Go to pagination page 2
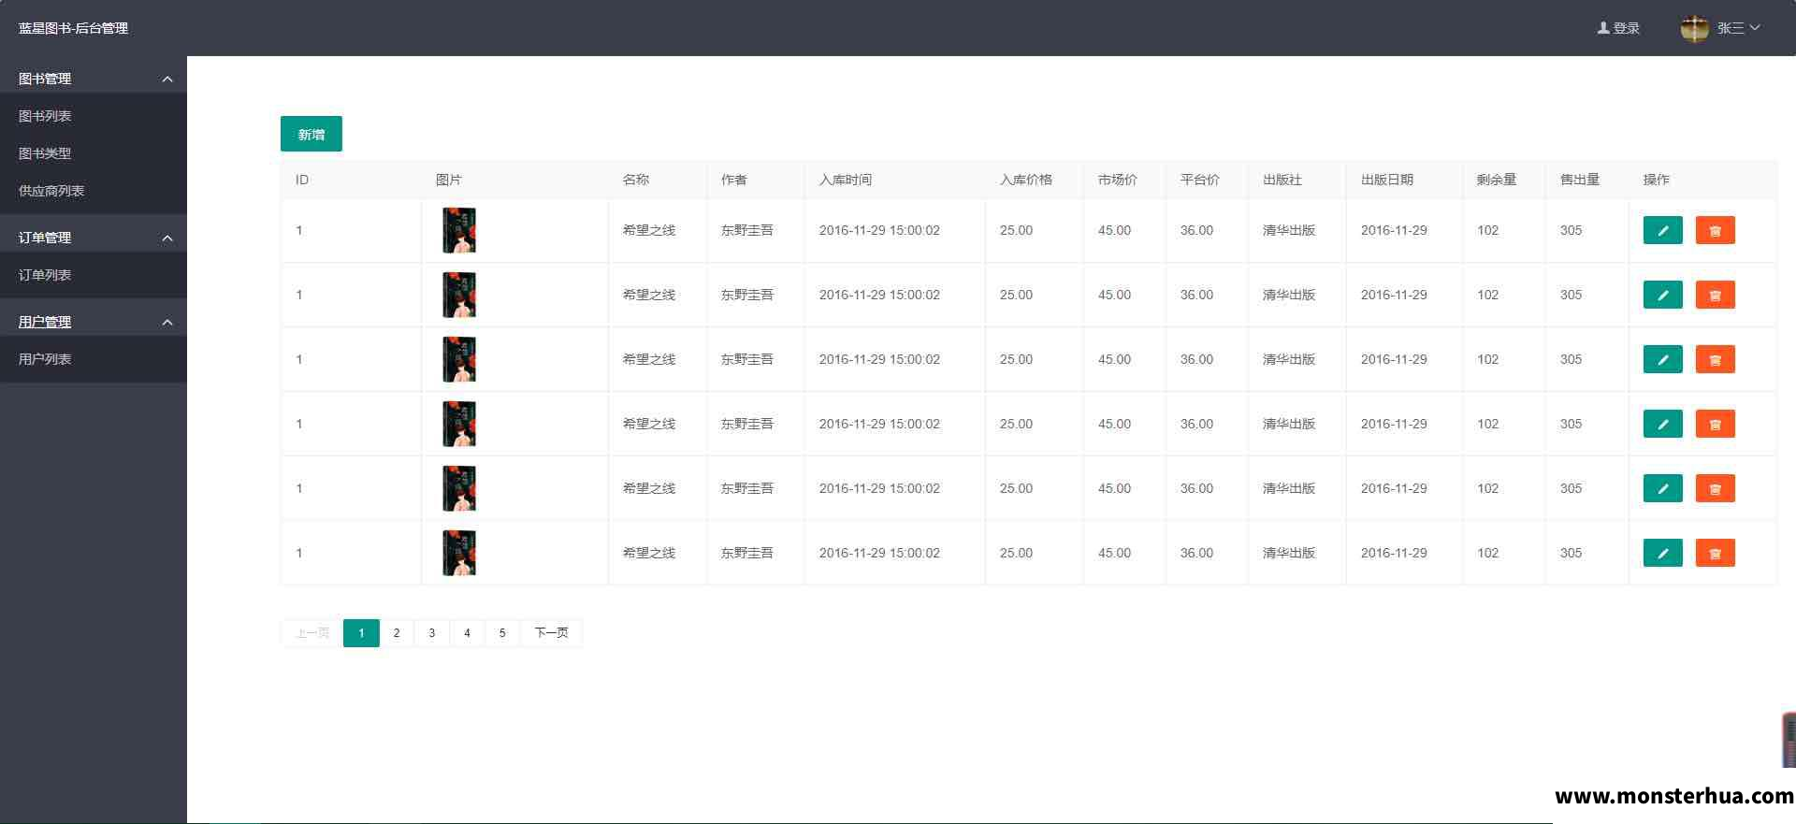This screenshot has height=824, width=1796. 397,633
